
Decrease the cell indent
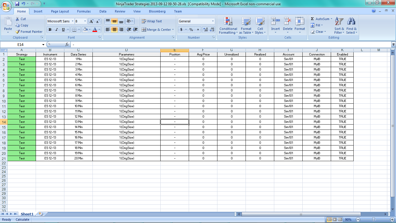[x=128, y=30]
